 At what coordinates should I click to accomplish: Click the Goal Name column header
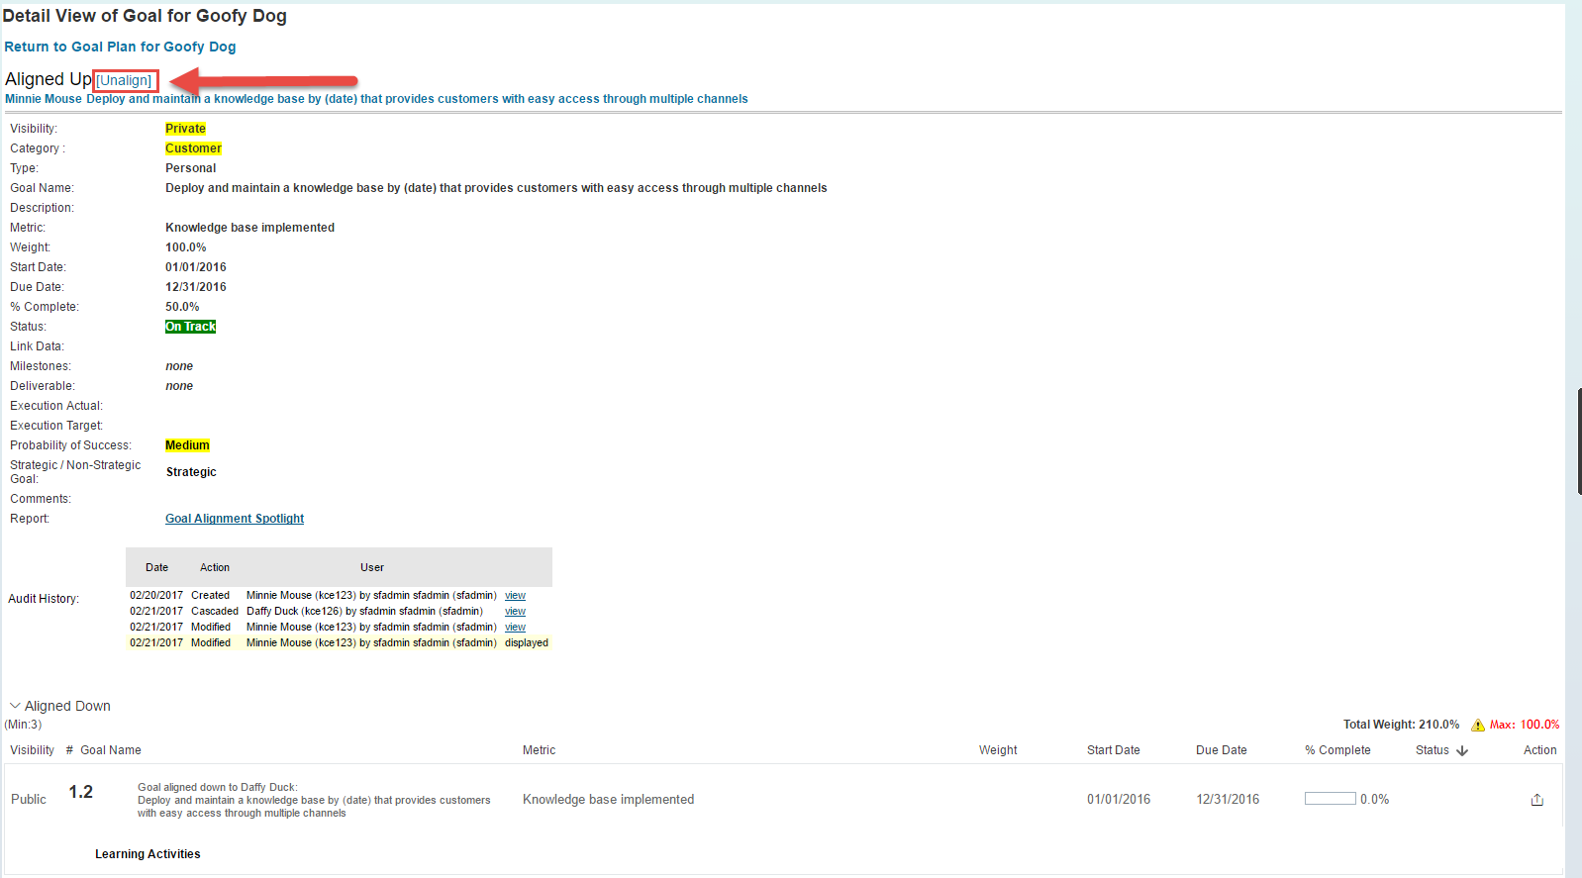111,750
